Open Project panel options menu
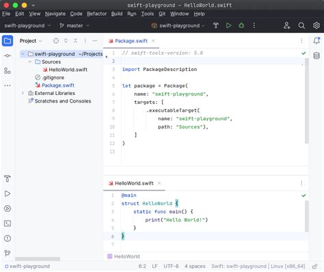This screenshot has height=272, width=324. pos(85,41)
